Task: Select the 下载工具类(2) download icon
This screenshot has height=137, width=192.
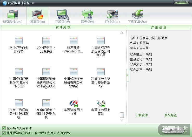Action: [x=137, y=14]
